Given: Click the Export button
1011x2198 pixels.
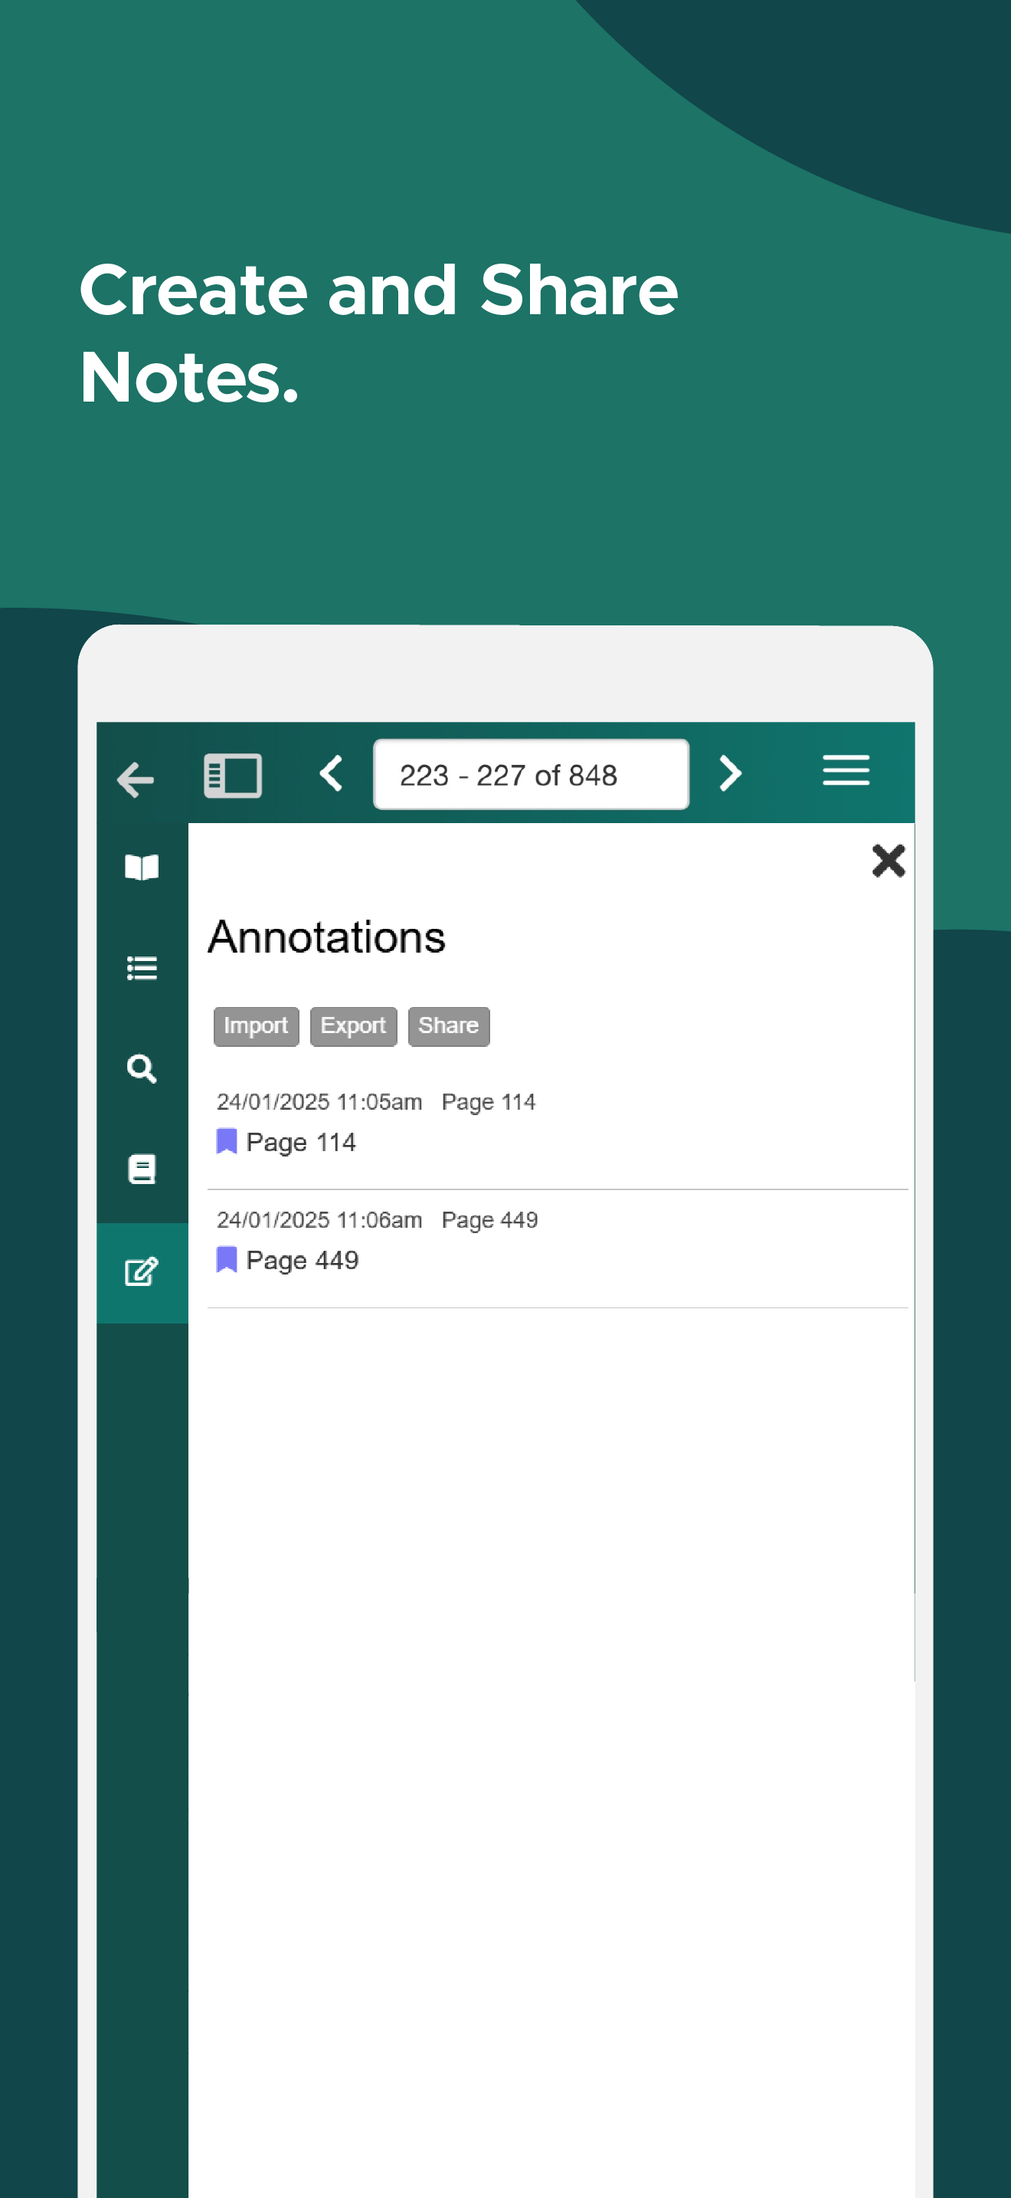Looking at the screenshot, I should [353, 1025].
